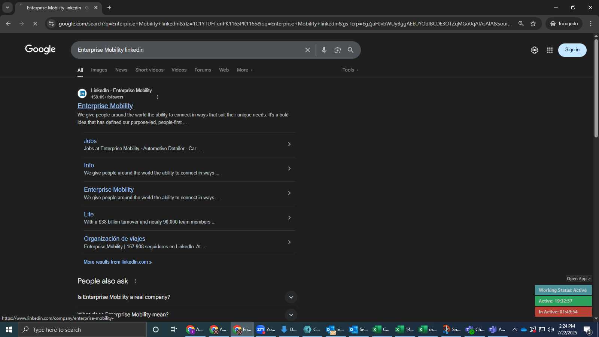The width and height of the screenshot is (599, 337).
Task: Open the Teams Chat taskbar item
Action: coord(475,330)
